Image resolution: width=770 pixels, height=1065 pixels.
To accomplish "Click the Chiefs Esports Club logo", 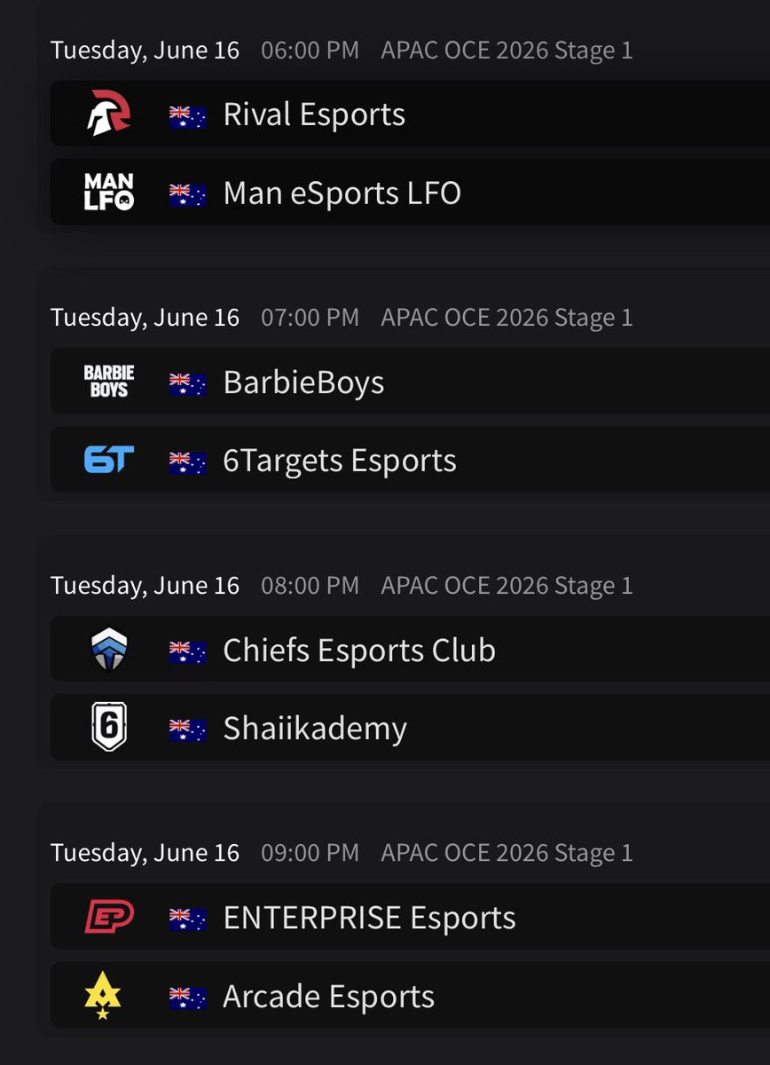I will (109, 650).
